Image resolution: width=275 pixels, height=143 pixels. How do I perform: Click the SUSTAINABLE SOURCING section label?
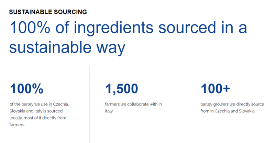48,12
